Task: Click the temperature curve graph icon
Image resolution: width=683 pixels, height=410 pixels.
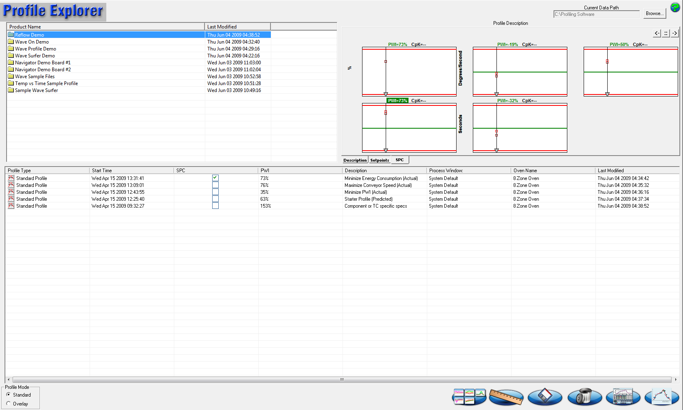Action: coord(661,397)
